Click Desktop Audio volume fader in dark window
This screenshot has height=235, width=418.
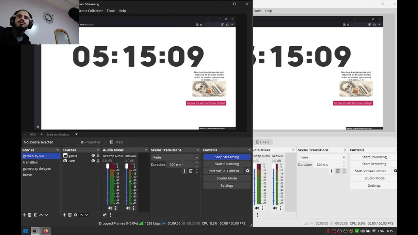[x=107, y=166]
